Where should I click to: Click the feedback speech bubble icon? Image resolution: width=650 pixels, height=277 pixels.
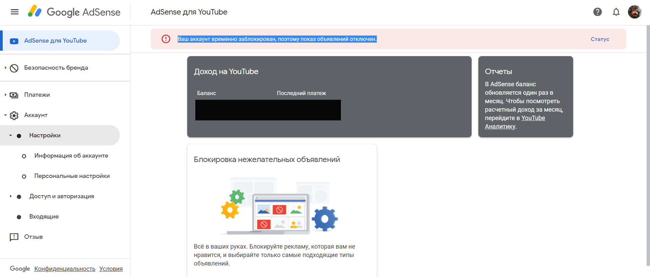pyautogui.click(x=14, y=237)
